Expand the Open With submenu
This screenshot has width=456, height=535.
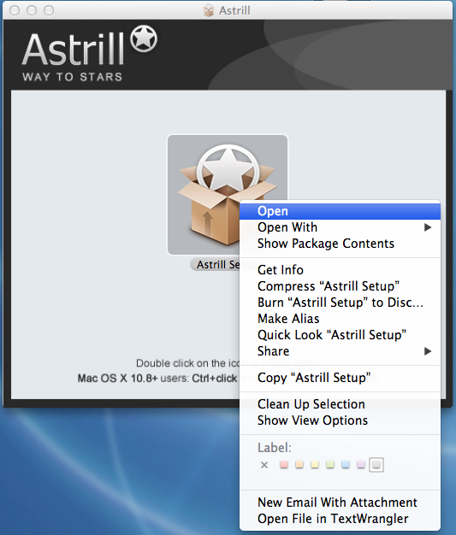coord(340,227)
